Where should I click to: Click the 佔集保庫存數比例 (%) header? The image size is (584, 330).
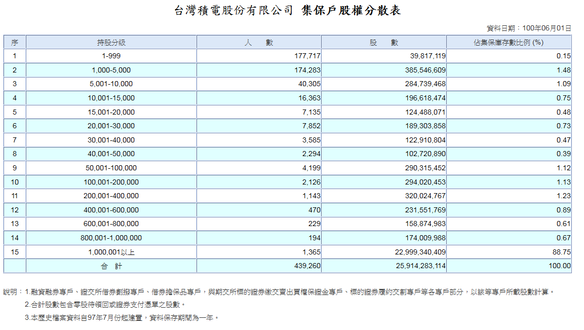(509, 43)
